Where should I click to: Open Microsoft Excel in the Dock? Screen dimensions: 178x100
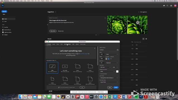[x=110, y=97]
